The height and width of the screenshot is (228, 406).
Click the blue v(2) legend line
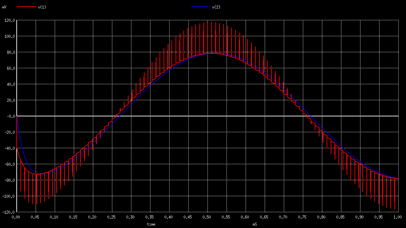200,6
